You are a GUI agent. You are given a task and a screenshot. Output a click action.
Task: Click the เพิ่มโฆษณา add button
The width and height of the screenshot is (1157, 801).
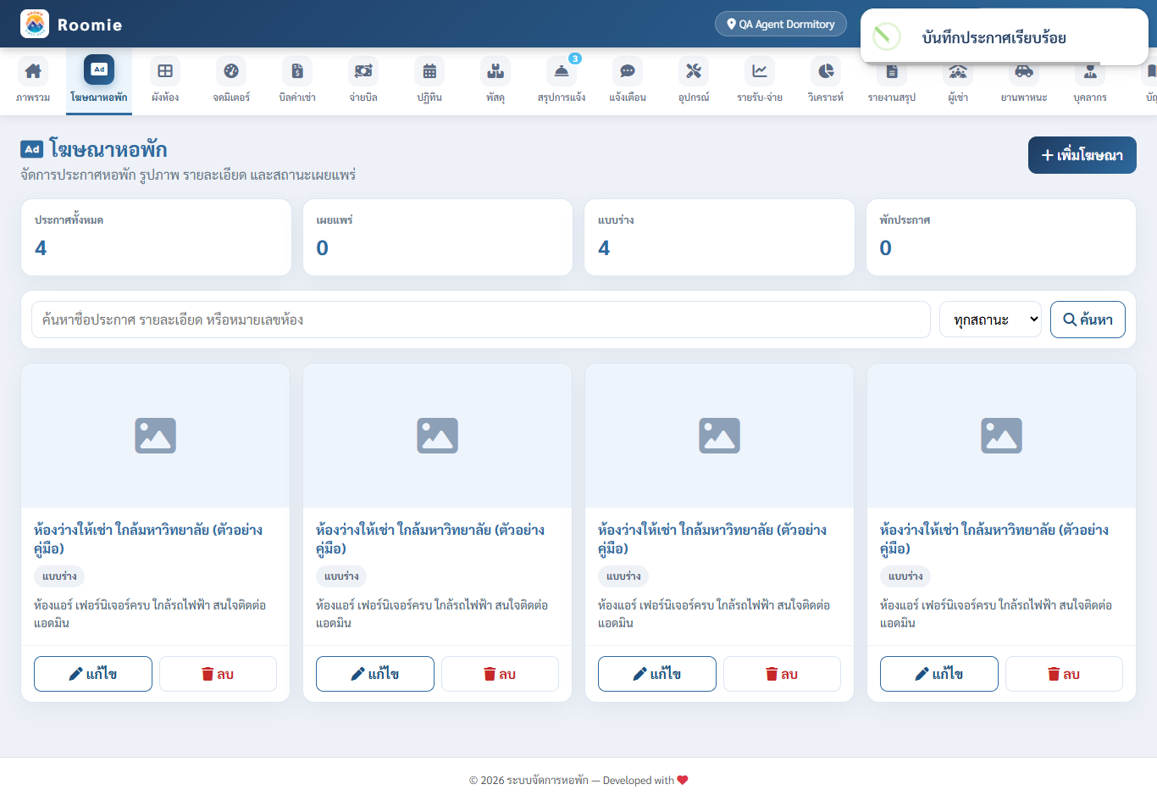click(1082, 155)
